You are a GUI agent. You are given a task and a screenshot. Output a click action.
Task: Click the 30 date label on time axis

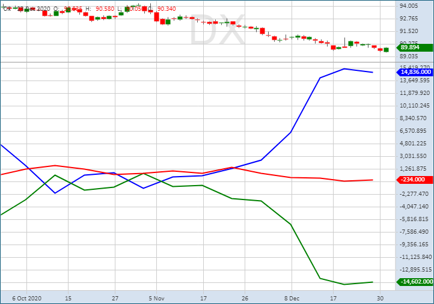(379, 297)
